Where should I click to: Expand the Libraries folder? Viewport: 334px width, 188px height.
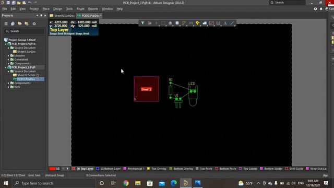pyautogui.click(x=9, y=56)
